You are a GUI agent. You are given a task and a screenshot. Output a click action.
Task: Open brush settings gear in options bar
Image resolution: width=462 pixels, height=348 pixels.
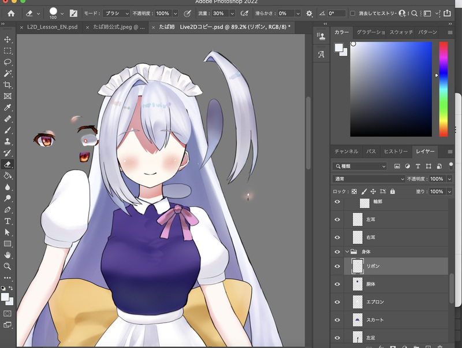pyautogui.click(x=309, y=13)
